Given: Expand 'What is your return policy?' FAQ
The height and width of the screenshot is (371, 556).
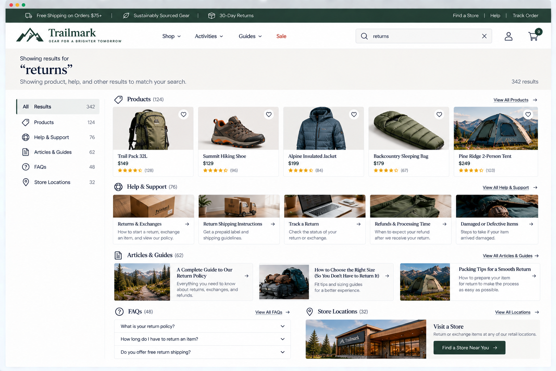Looking at the screenshot, I should (x=202, y=326).
